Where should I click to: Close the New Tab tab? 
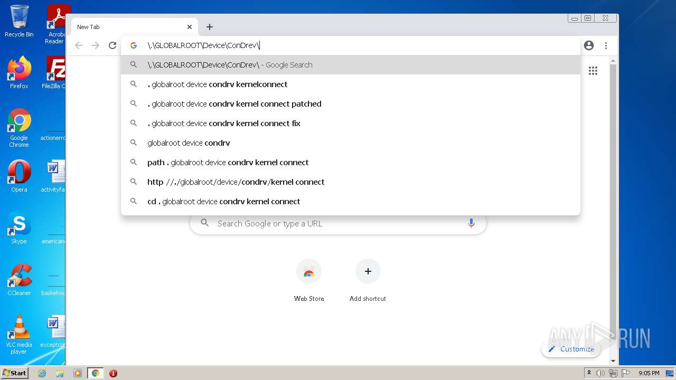(x=190, y=27)
